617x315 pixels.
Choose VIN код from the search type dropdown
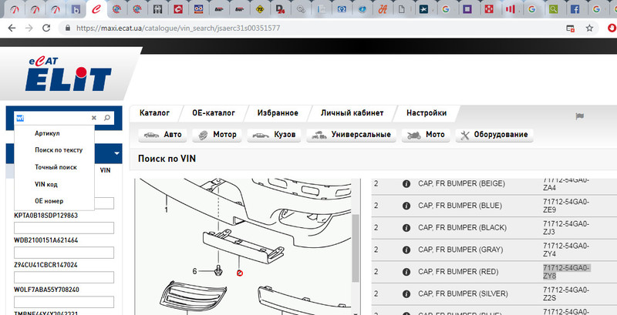tap(46, 184)
